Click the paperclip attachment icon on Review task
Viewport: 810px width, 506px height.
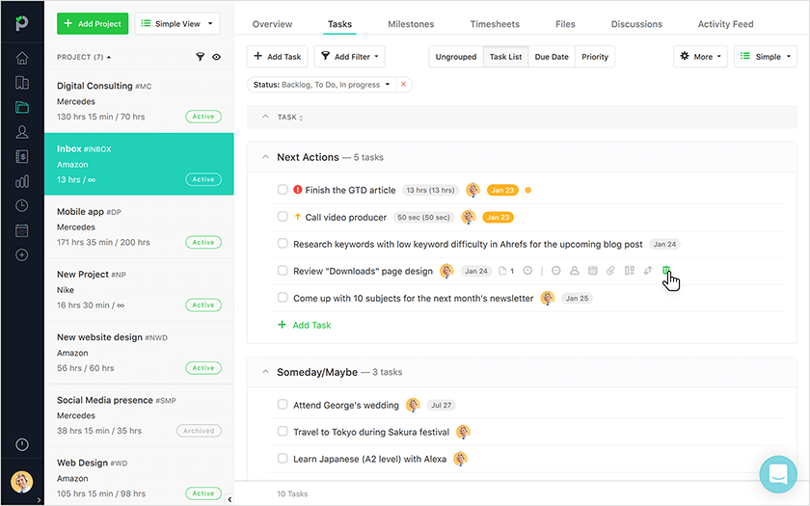tap(610, 271)
